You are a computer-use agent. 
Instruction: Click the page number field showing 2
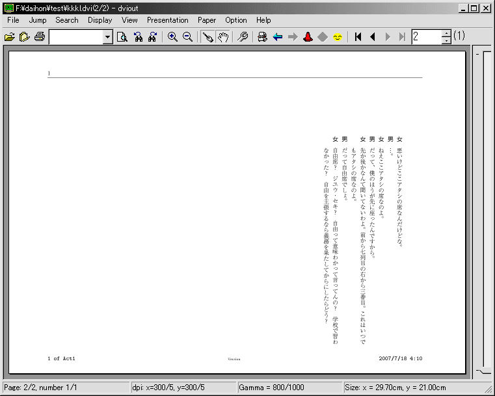(x=427, y=37)
